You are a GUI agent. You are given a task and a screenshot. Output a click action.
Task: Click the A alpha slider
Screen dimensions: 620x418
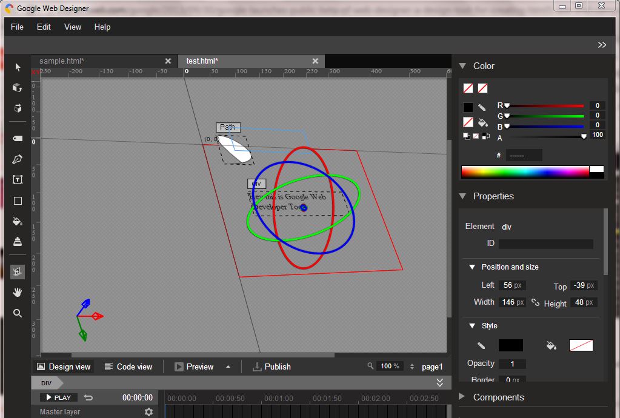pyautogui.click(x=545, y=137)
